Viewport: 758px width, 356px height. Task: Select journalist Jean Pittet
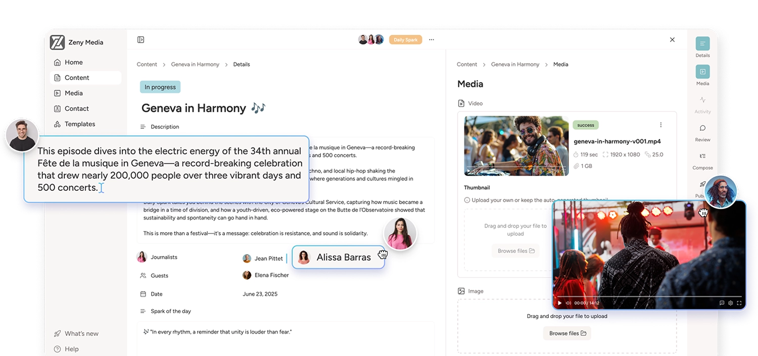(263, 259)
